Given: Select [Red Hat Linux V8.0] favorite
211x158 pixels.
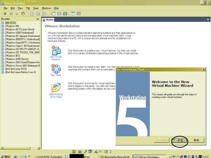Looking at the screenshot, I should coord(16,69).
